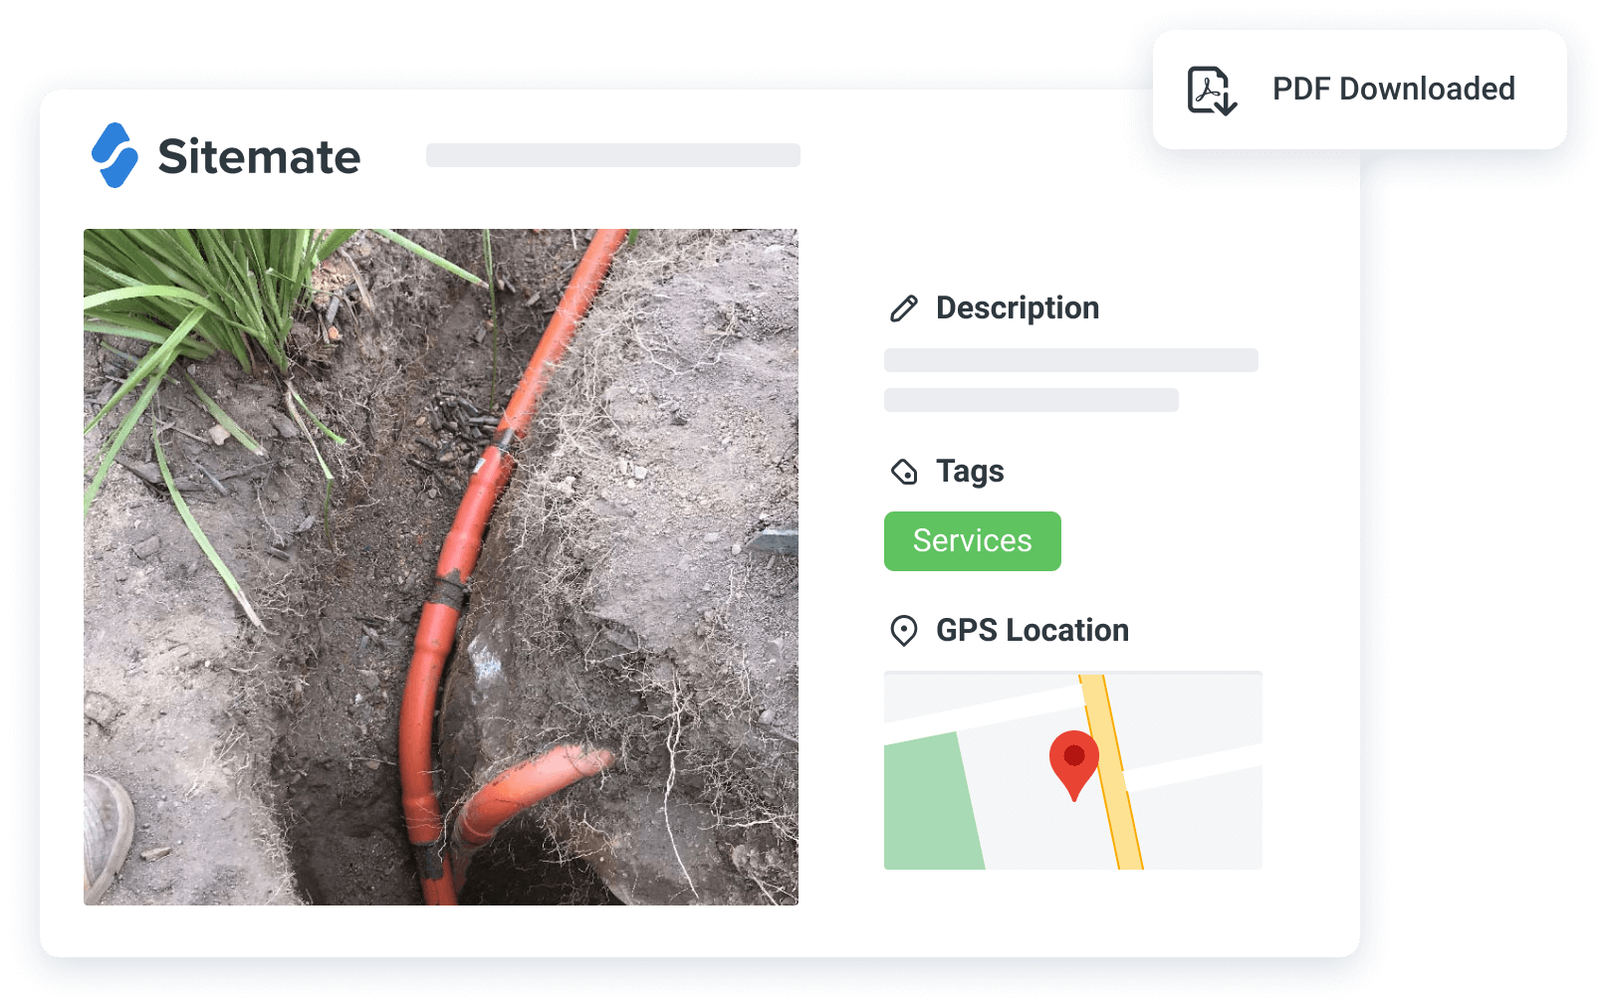Click the PDF Downloaded text
Image resolution: width=1607 pixels, height=1007 pixels.
(x=1394, y=90)
